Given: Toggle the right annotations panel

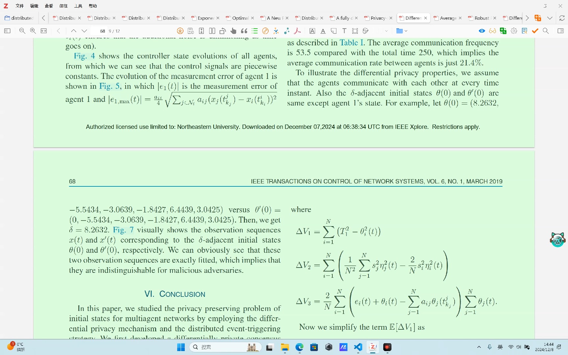Looking at the screenshot, I should pos(560,31).
